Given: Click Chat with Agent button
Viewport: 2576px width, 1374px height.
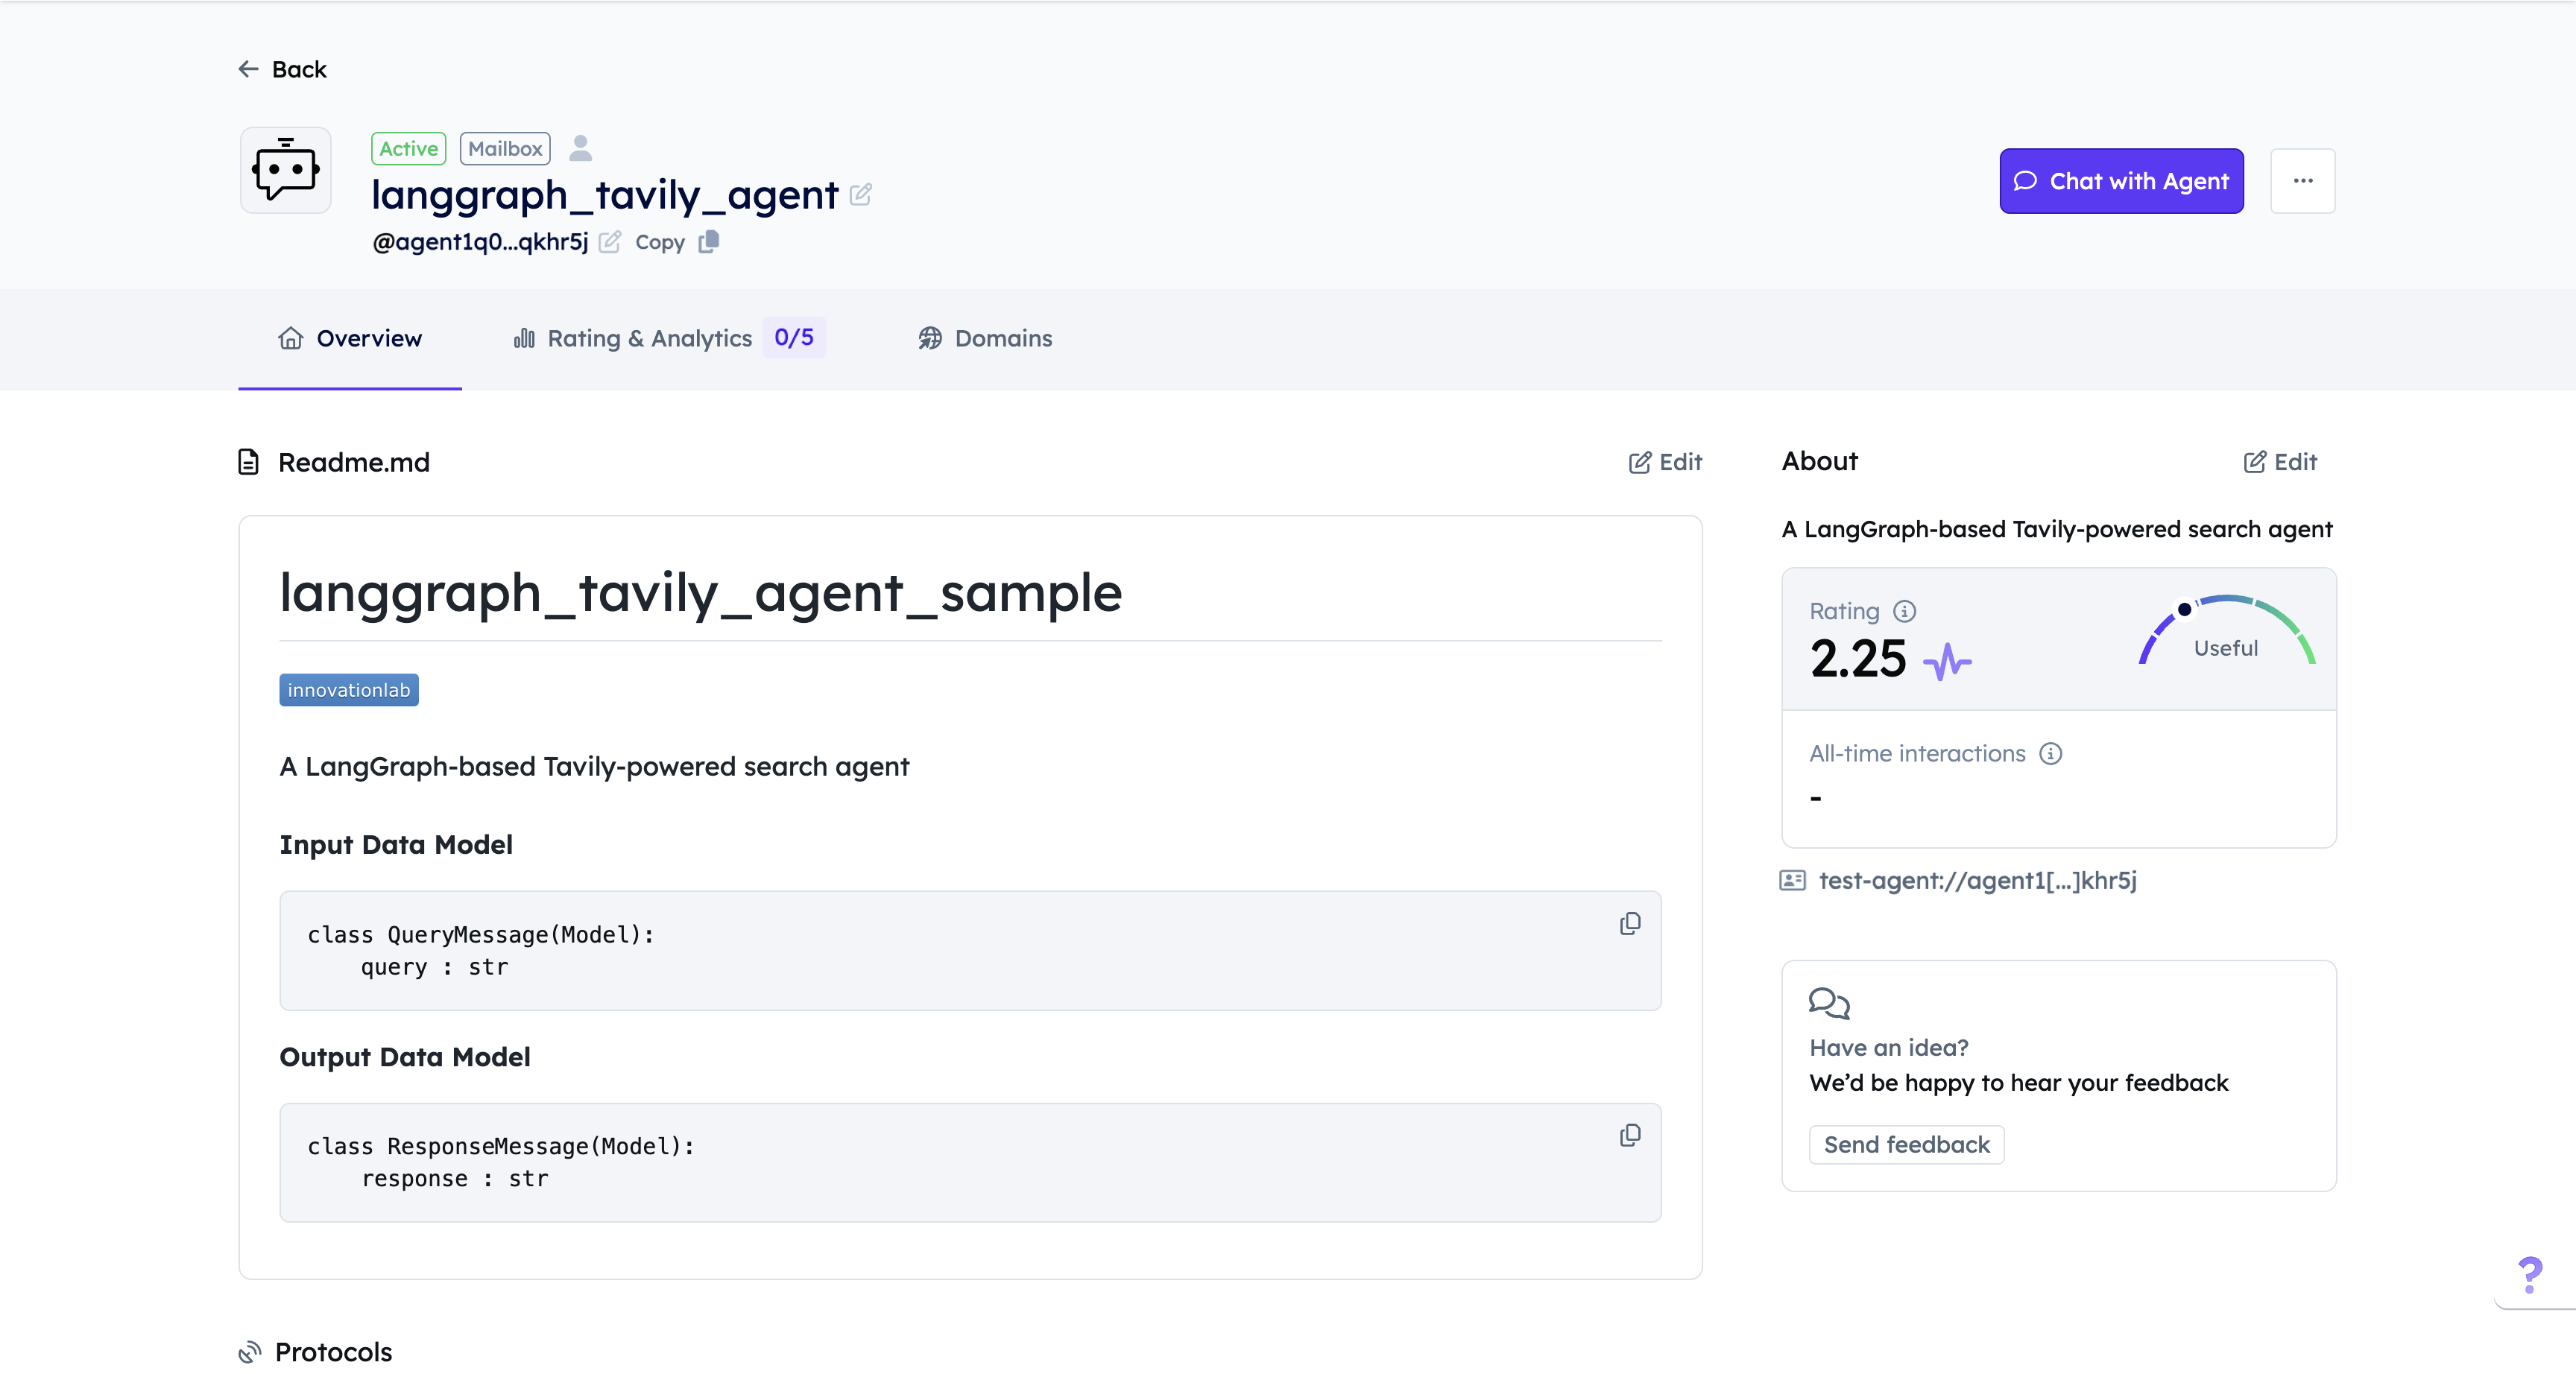Looking at the screenshot, I should [2121, 181].
